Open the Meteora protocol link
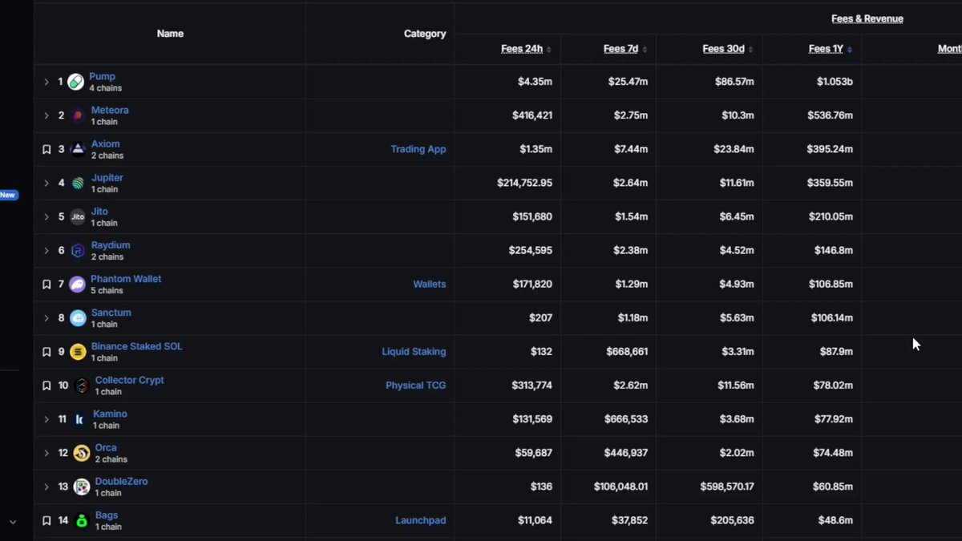Image resolution: width=962 pixels, height=541 pixels. point(110,110)
